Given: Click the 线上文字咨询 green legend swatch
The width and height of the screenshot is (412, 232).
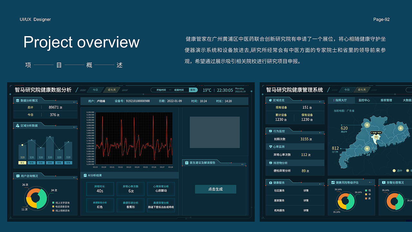Looking at the screenshot, I should pyautogui.click(x=53, y=203).
